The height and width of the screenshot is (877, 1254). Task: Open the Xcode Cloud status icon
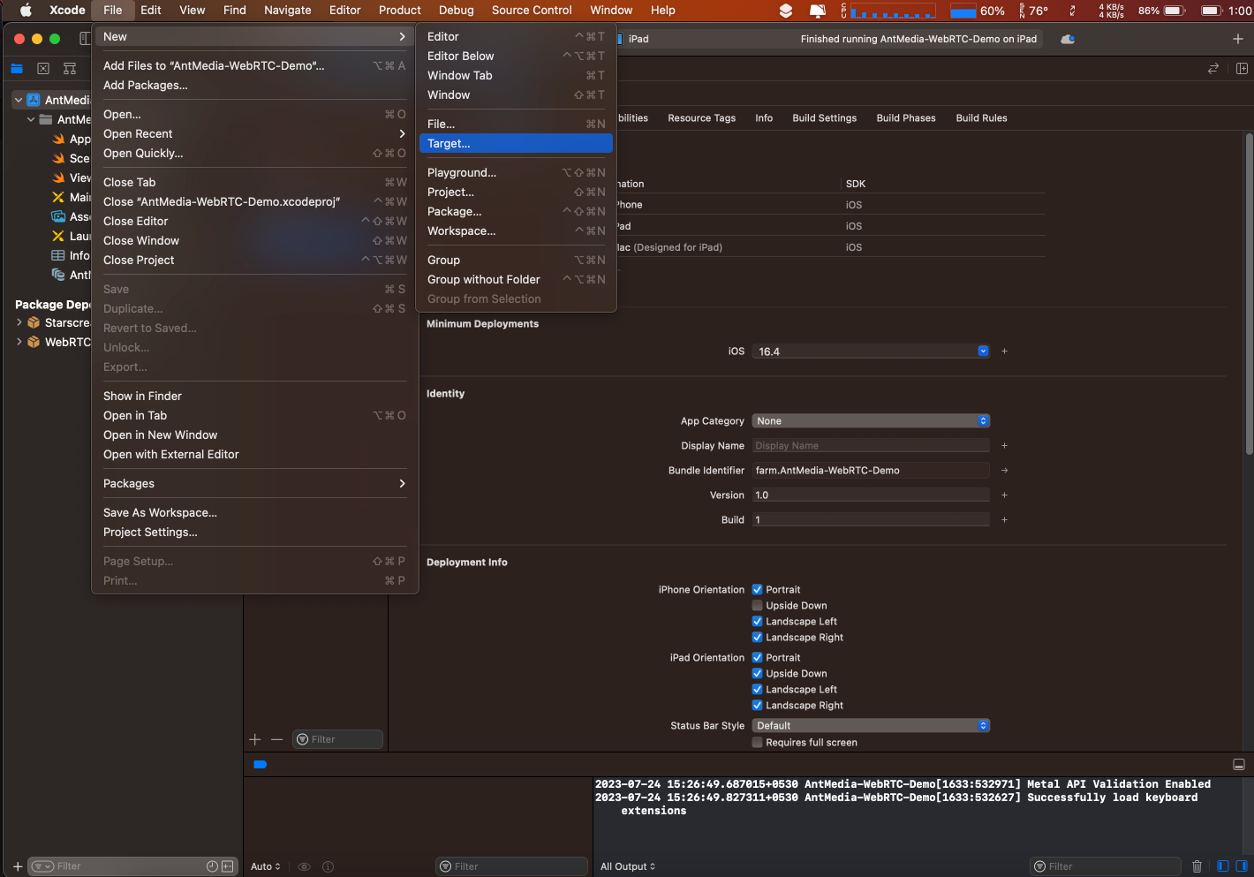pyautogui.click(x=1068, y=39)
